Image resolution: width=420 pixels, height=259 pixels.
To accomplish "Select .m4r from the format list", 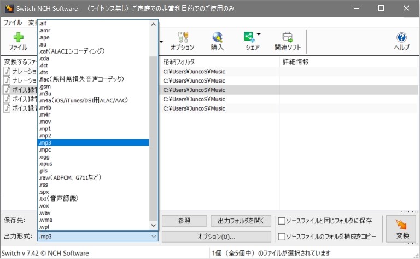I will [94, 114].
